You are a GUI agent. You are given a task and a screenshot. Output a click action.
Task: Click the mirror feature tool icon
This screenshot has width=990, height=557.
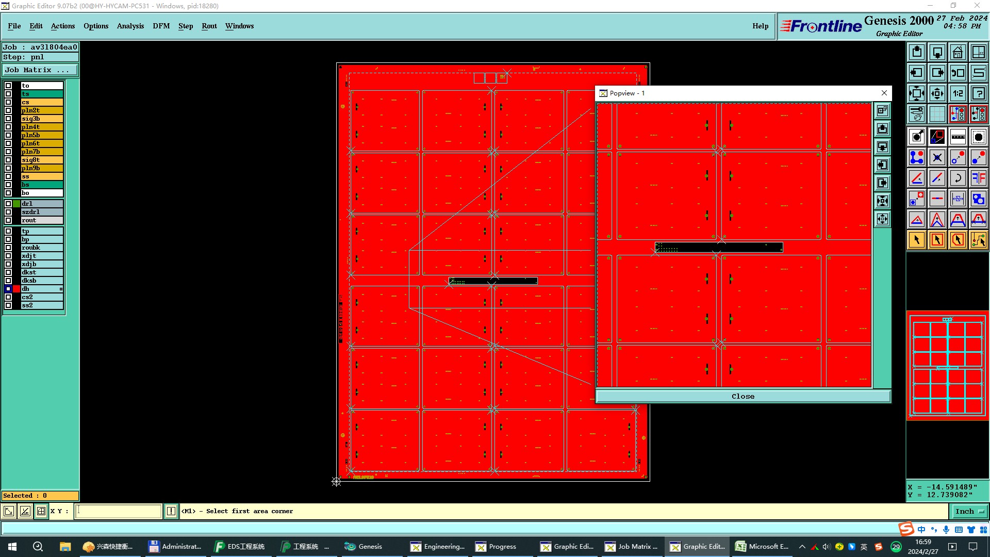pyautogui.click(x=978, y=178)
